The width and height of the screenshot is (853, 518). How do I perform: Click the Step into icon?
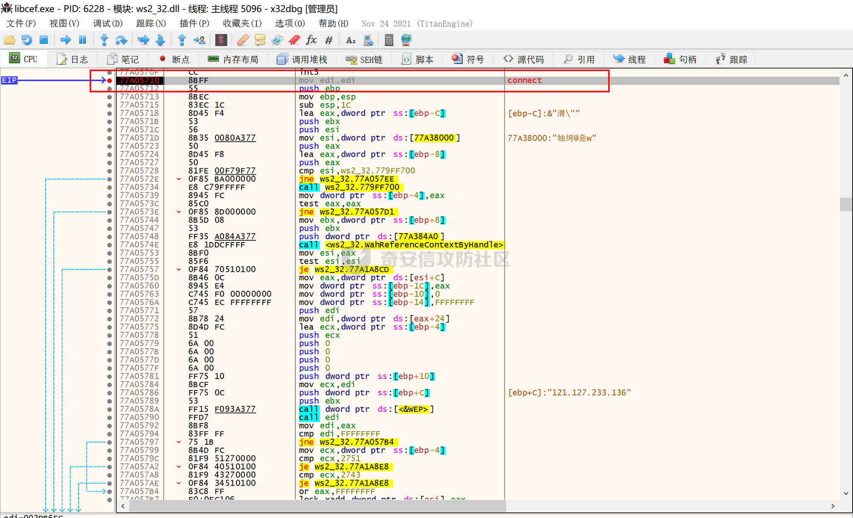coord(104,40)
